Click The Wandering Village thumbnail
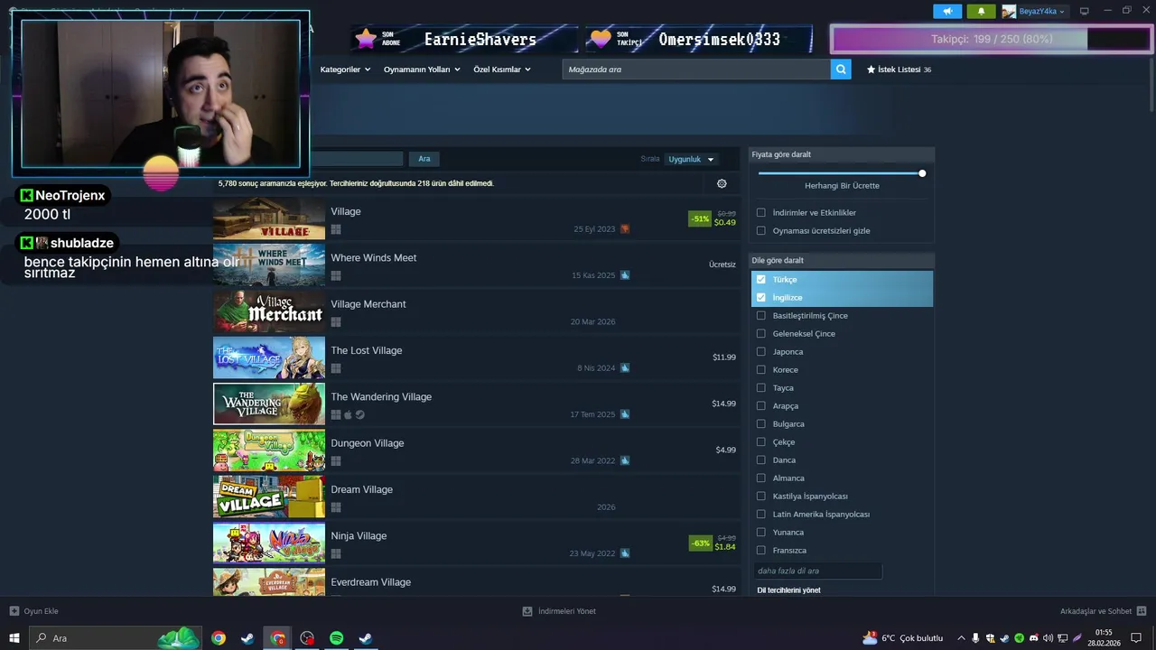The height and width of the screenshot is (650, 1156). [x=269, y=404]
